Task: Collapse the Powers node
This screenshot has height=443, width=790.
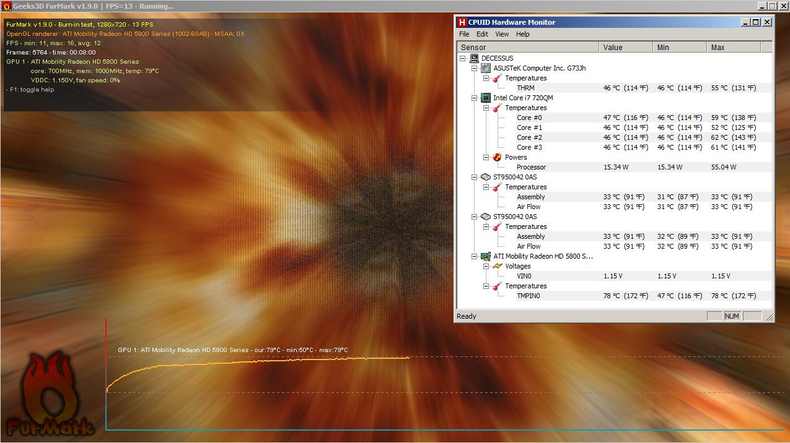Action: [x=486, y=157]
